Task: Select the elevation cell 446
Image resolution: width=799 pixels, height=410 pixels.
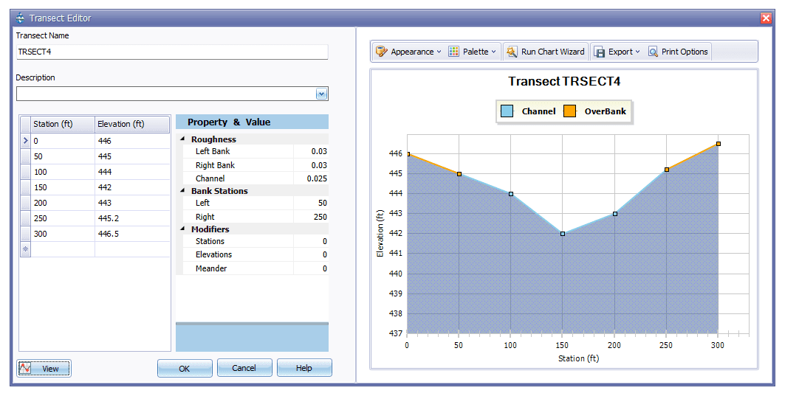Action: coord(132,141)
